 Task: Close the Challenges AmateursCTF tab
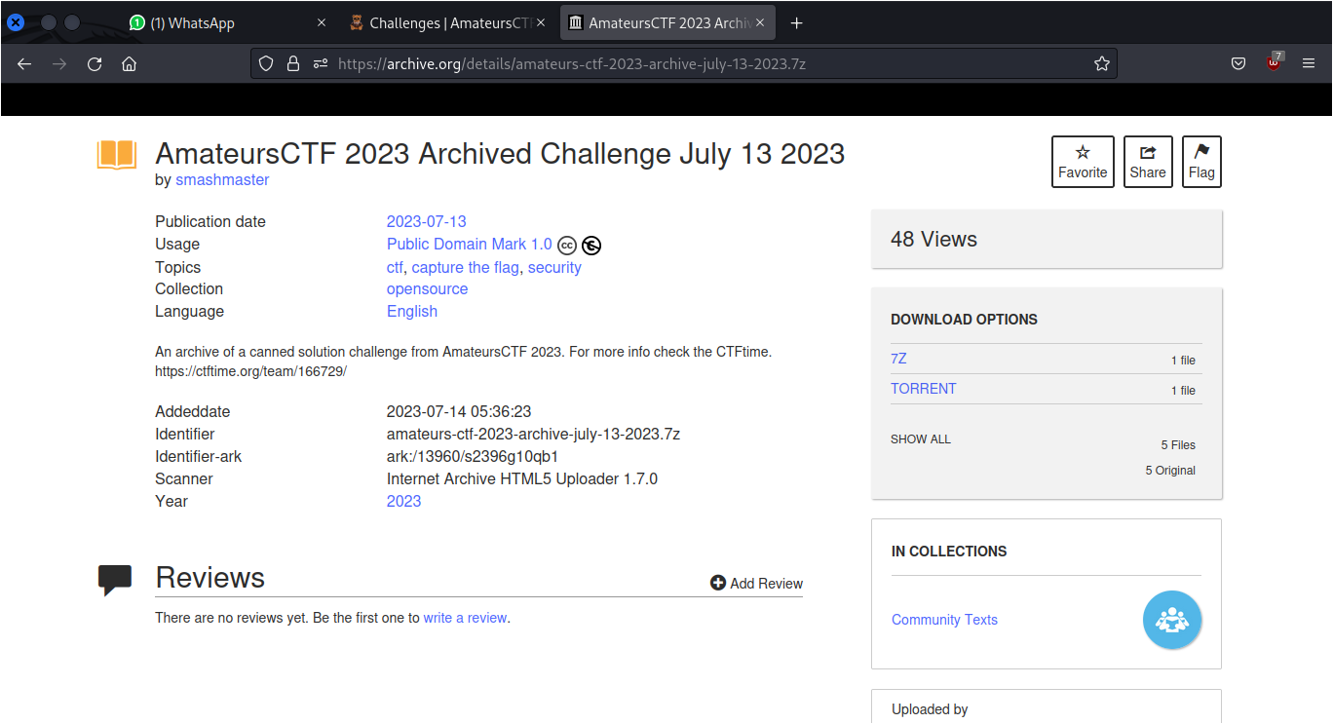tap(541, 23)
